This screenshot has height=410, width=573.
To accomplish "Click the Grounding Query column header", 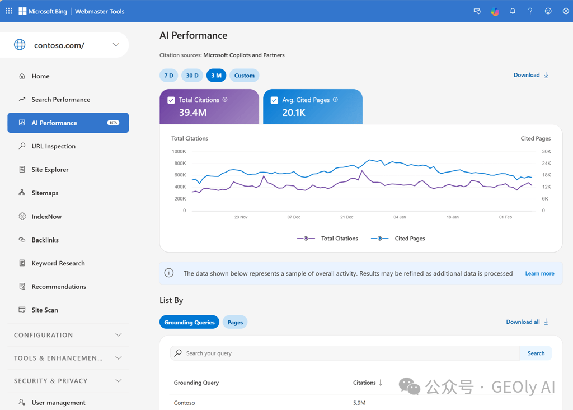I will click(196, 383).
